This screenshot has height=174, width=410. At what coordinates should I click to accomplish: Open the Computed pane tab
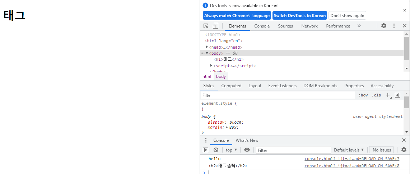(x=231, y=86)
